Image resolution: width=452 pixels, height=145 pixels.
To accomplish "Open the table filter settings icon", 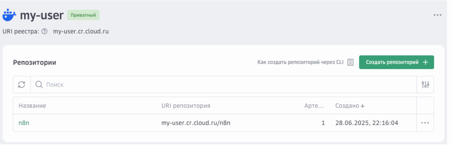I will 425,85.
